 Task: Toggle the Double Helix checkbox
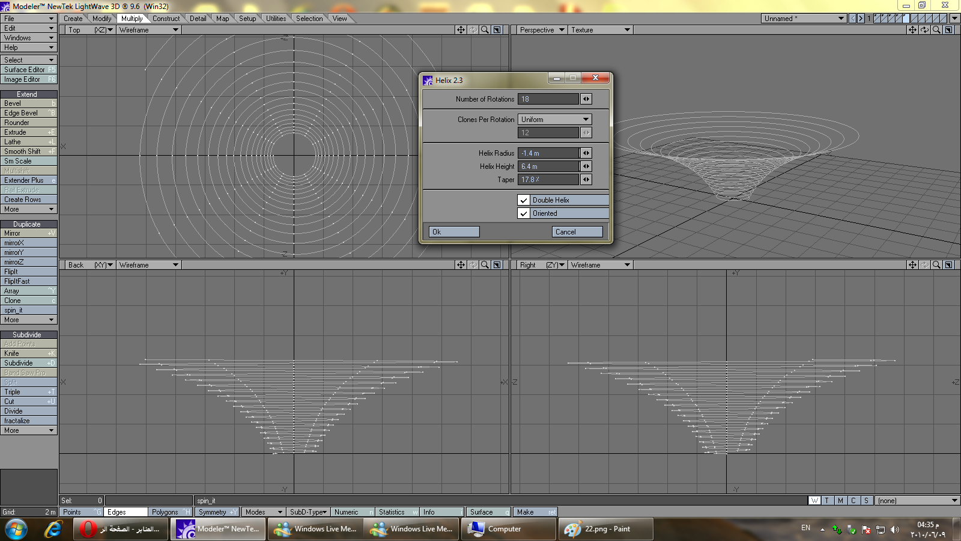(524, 200)
